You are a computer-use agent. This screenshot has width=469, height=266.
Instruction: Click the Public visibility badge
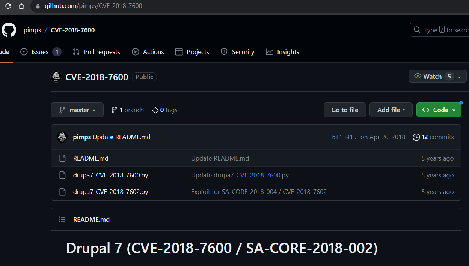144,77
